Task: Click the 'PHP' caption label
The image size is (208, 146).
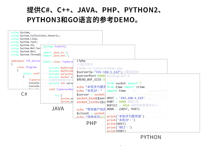Action: point(91,123)
